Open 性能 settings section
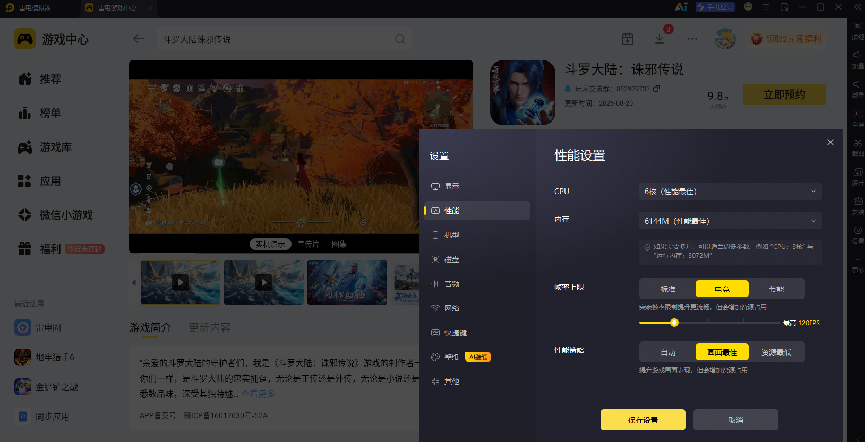This screenshot has width=865, height=442. point(477,211)
